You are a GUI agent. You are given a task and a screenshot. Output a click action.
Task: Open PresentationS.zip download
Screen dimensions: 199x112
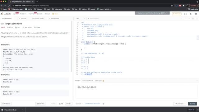pyautogui.click(x=10, y=110)
